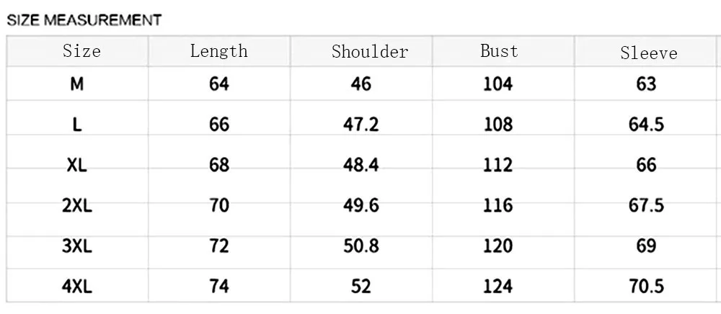Click the sleeve value 70.5
Screen dimensions: 721x314
646,287
